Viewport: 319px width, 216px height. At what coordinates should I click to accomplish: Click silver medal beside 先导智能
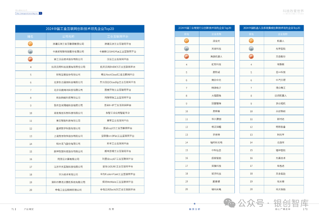click(251, 49)
